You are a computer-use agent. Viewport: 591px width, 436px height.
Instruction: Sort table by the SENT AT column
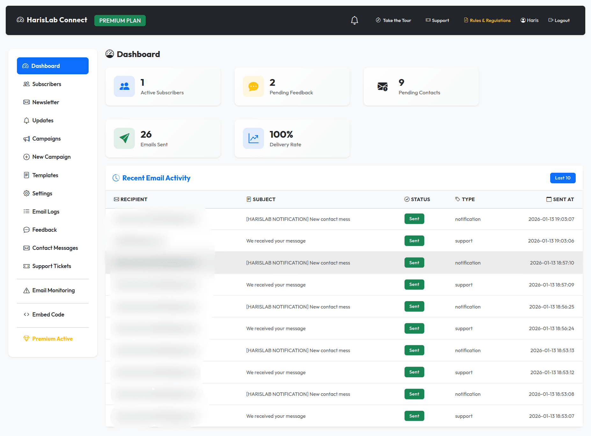560,199
